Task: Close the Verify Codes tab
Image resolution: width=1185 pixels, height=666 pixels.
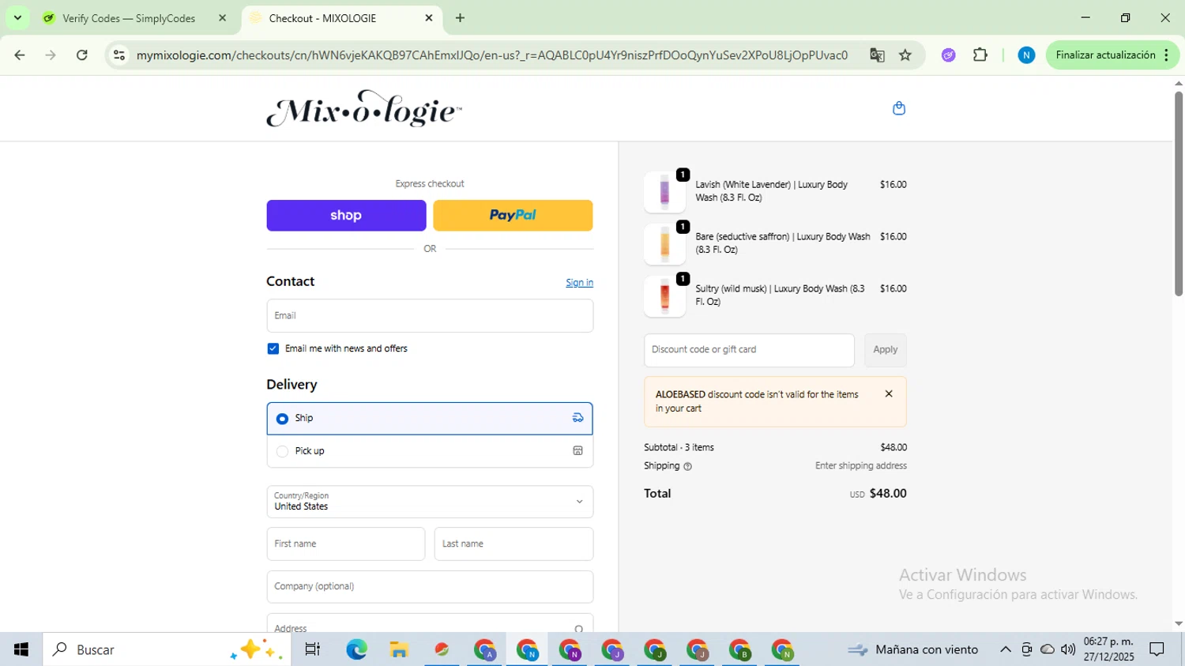Action: click(x=222, y=18)
